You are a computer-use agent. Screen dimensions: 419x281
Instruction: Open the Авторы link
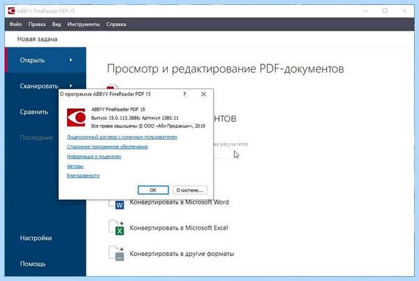click(x=75, y=166)
